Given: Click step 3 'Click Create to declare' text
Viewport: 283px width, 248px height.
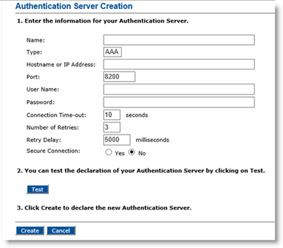Looking at the screenshot, I should (104, 208).
